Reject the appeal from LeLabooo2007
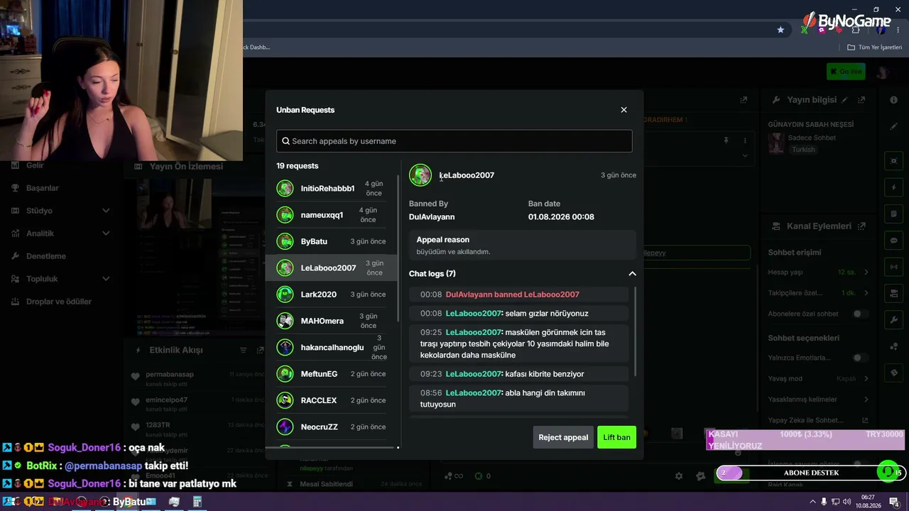Screen dimensions: 909x511 coord(563,437)
